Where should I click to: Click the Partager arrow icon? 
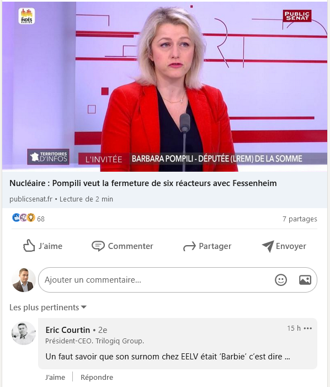click(189, 246)
